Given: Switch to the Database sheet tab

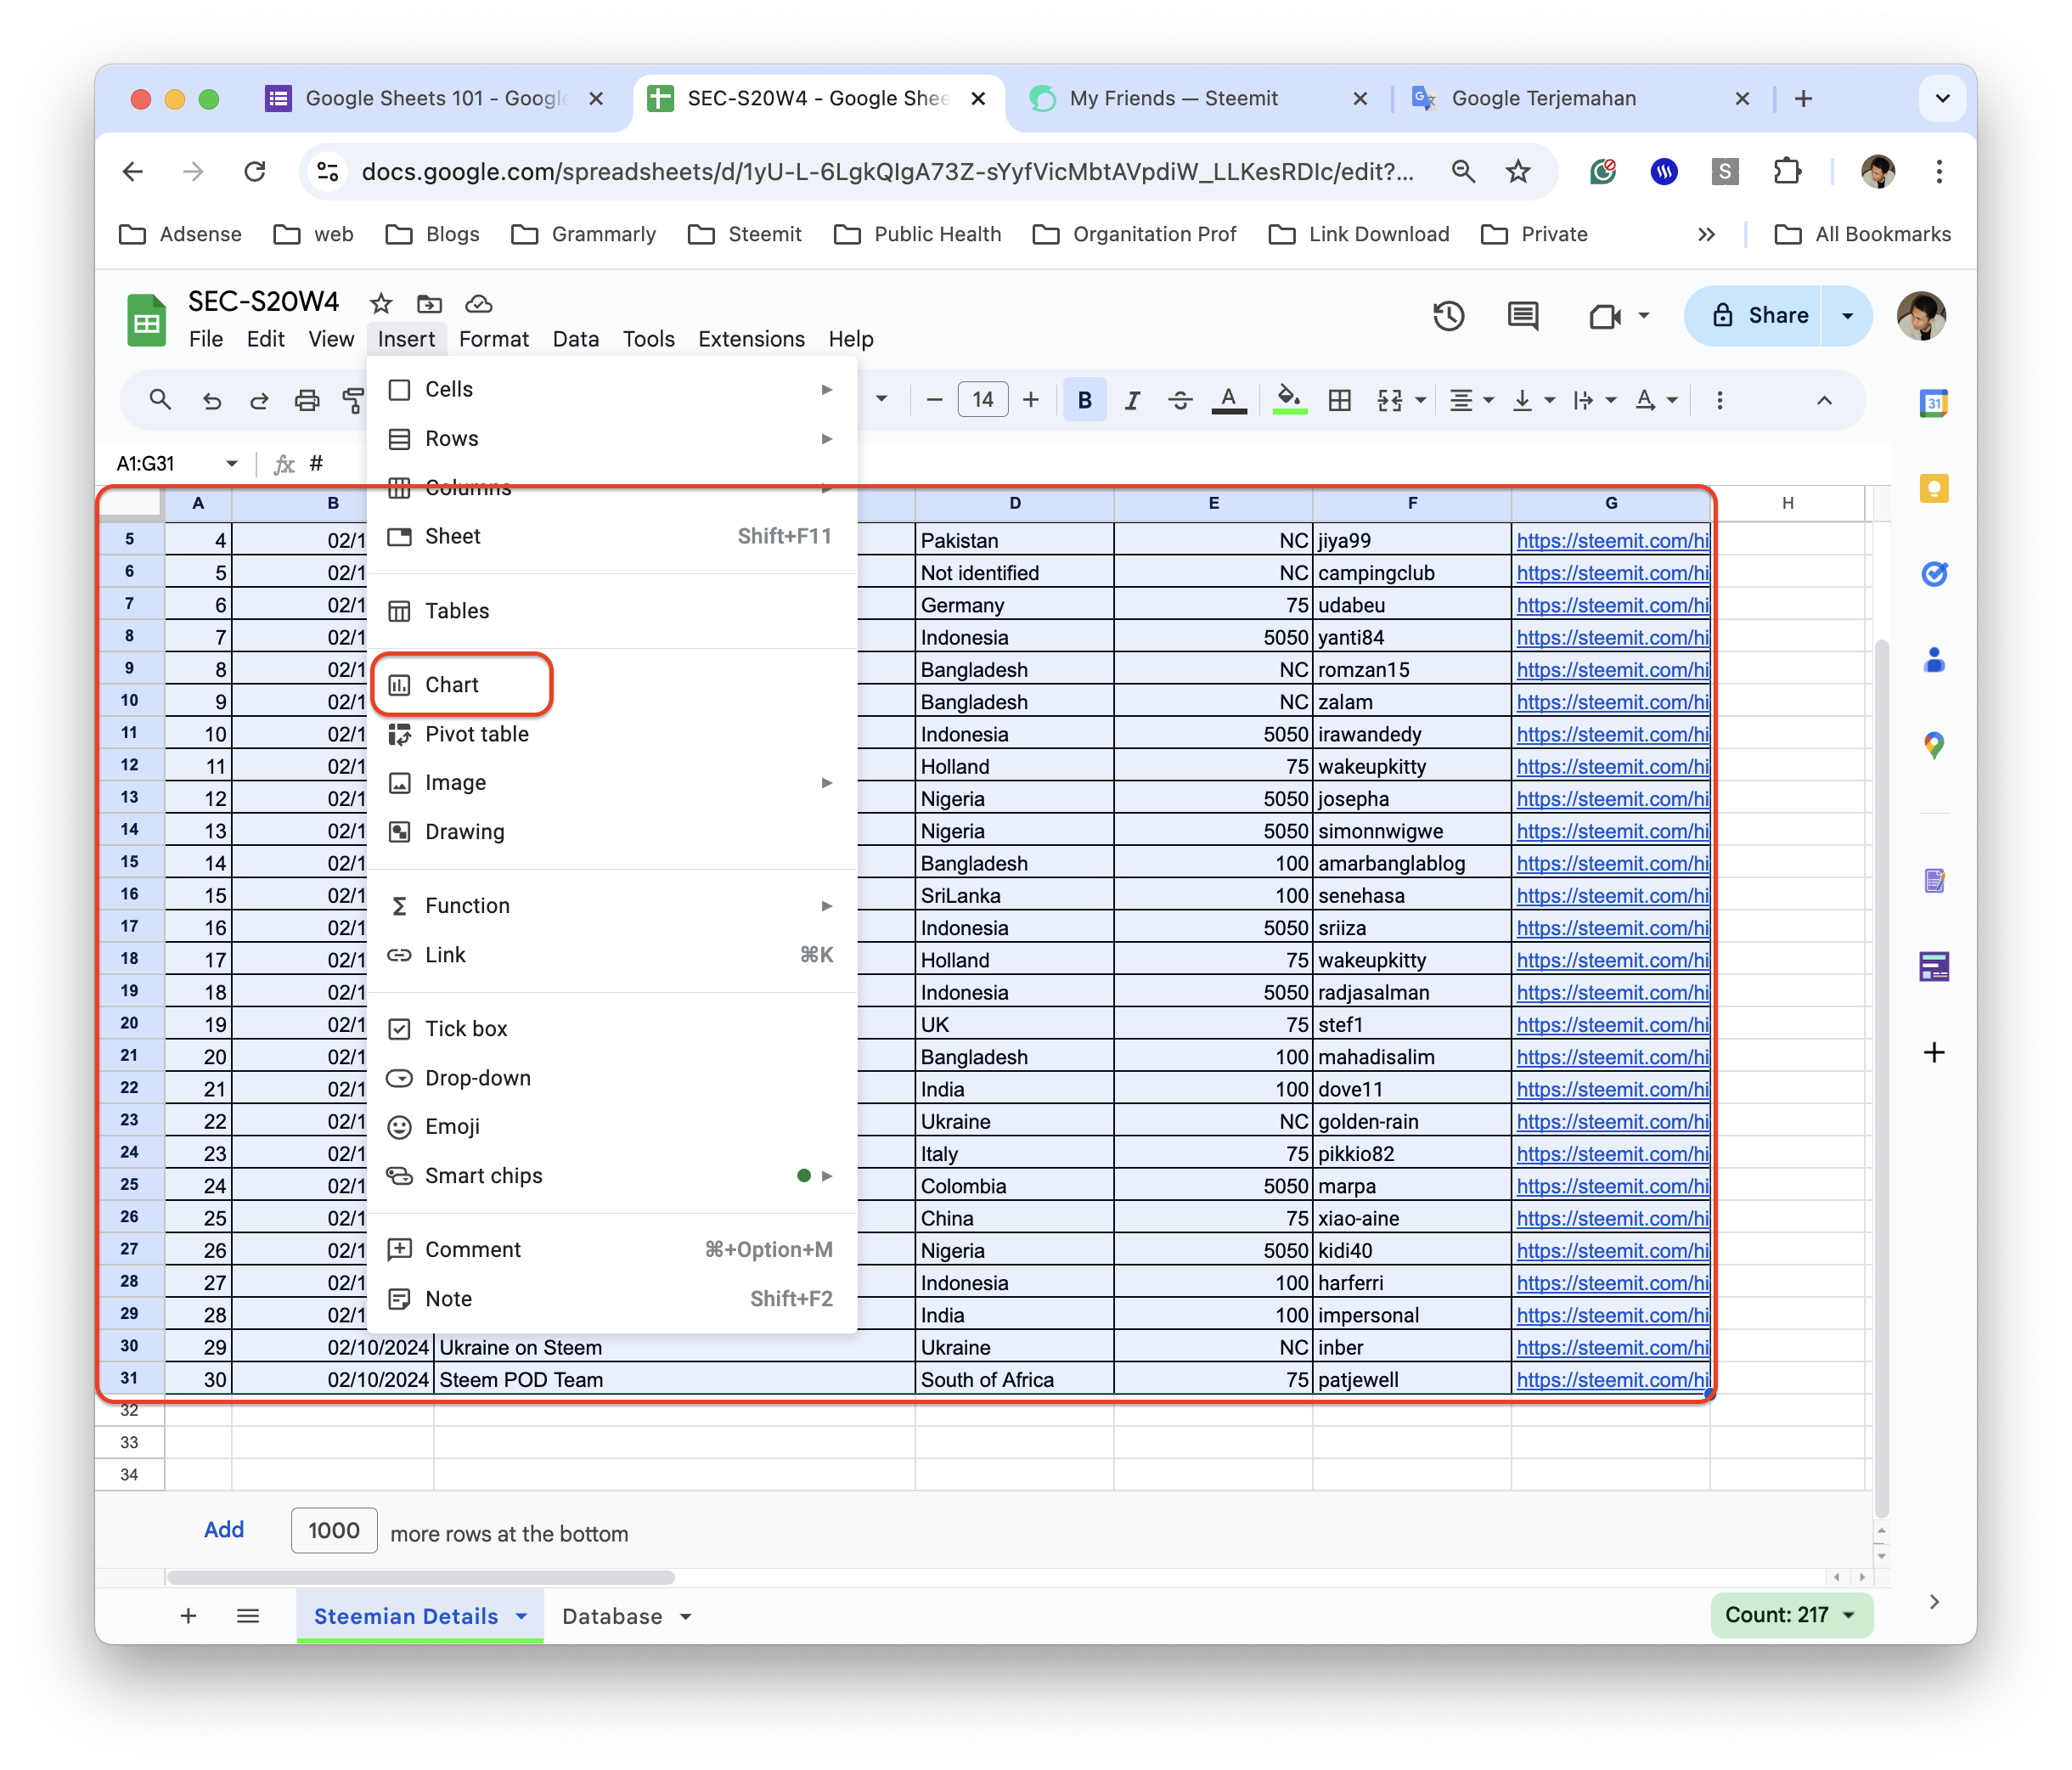Looking at the screenshot, I should (612, 1616).
